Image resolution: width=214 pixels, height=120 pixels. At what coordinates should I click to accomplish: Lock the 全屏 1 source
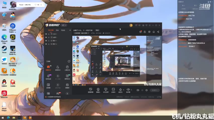49,37
